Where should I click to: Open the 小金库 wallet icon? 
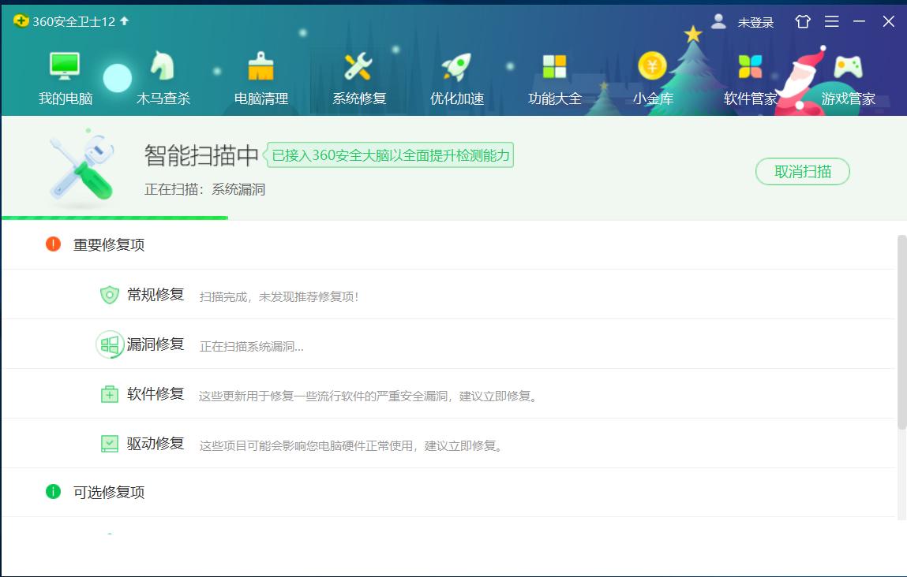(x=652, y=75)
